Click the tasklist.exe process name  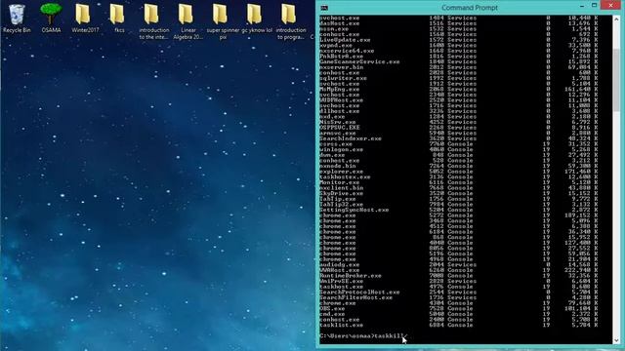point(341,325)
